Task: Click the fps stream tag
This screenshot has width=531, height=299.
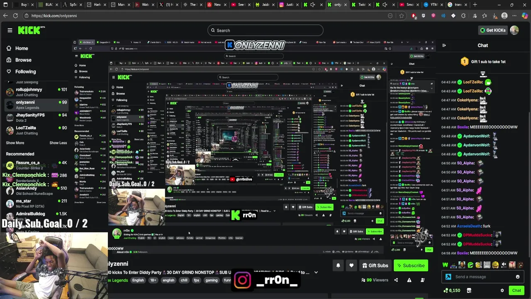Action: 197,280
